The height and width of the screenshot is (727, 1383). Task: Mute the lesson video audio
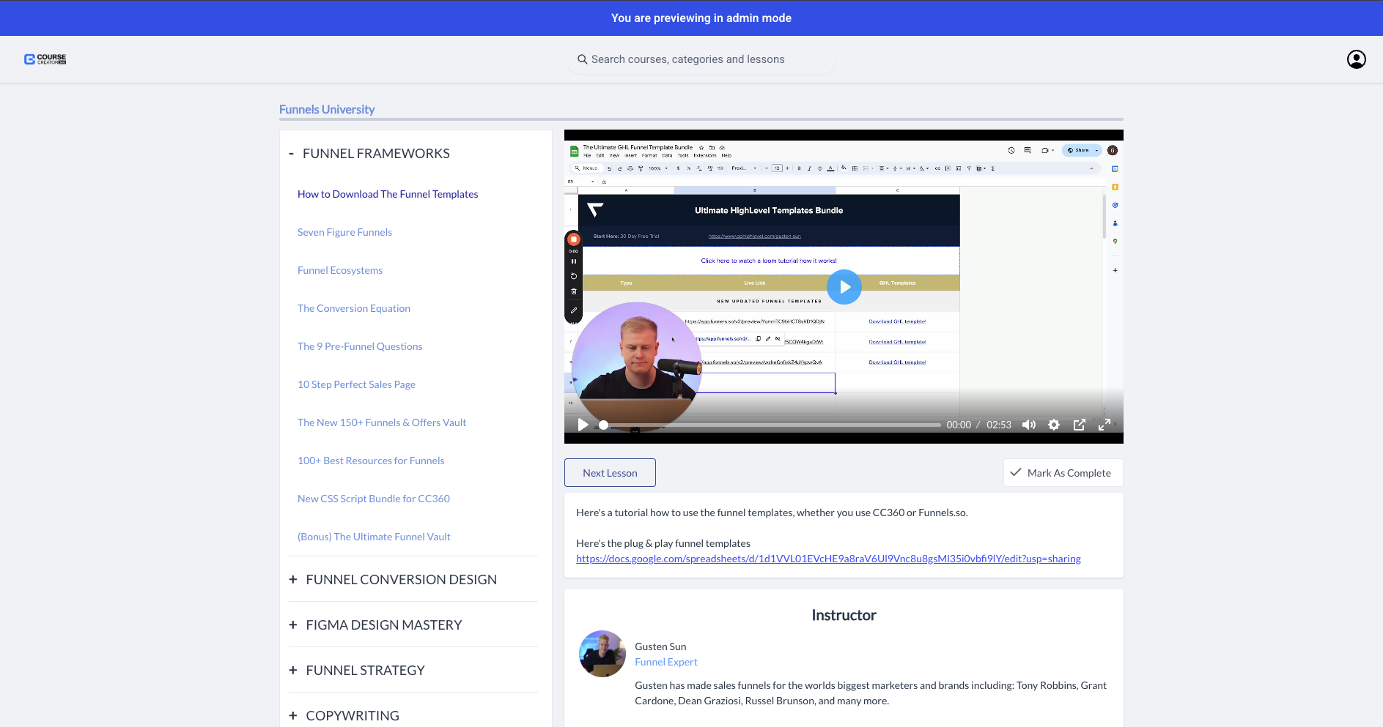(1029, 425)
